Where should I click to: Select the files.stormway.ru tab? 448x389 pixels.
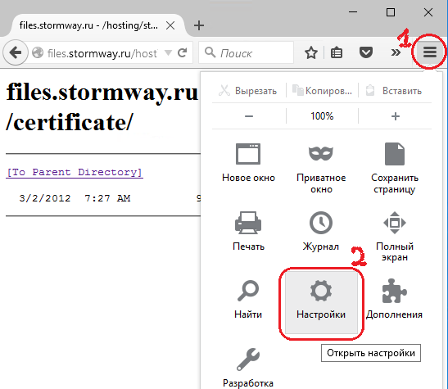pyautogui.click(x=97, y=25)
